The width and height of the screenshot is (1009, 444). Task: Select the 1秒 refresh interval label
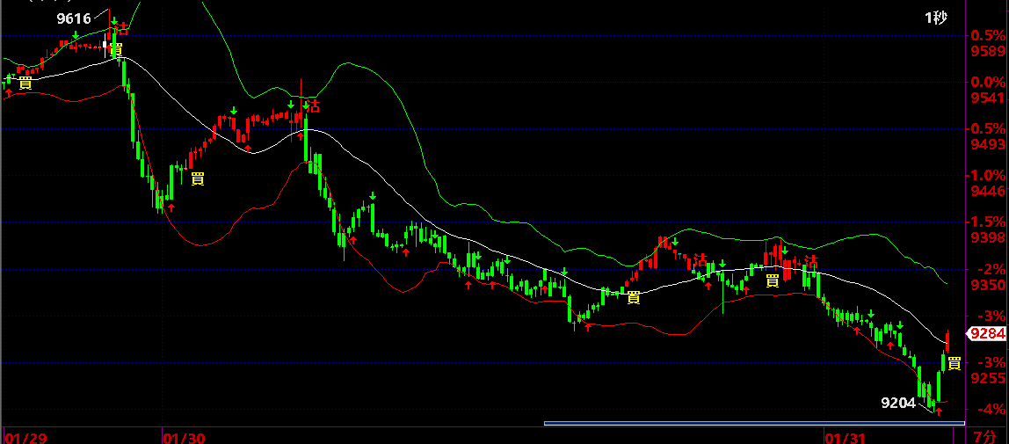(934, 18)
